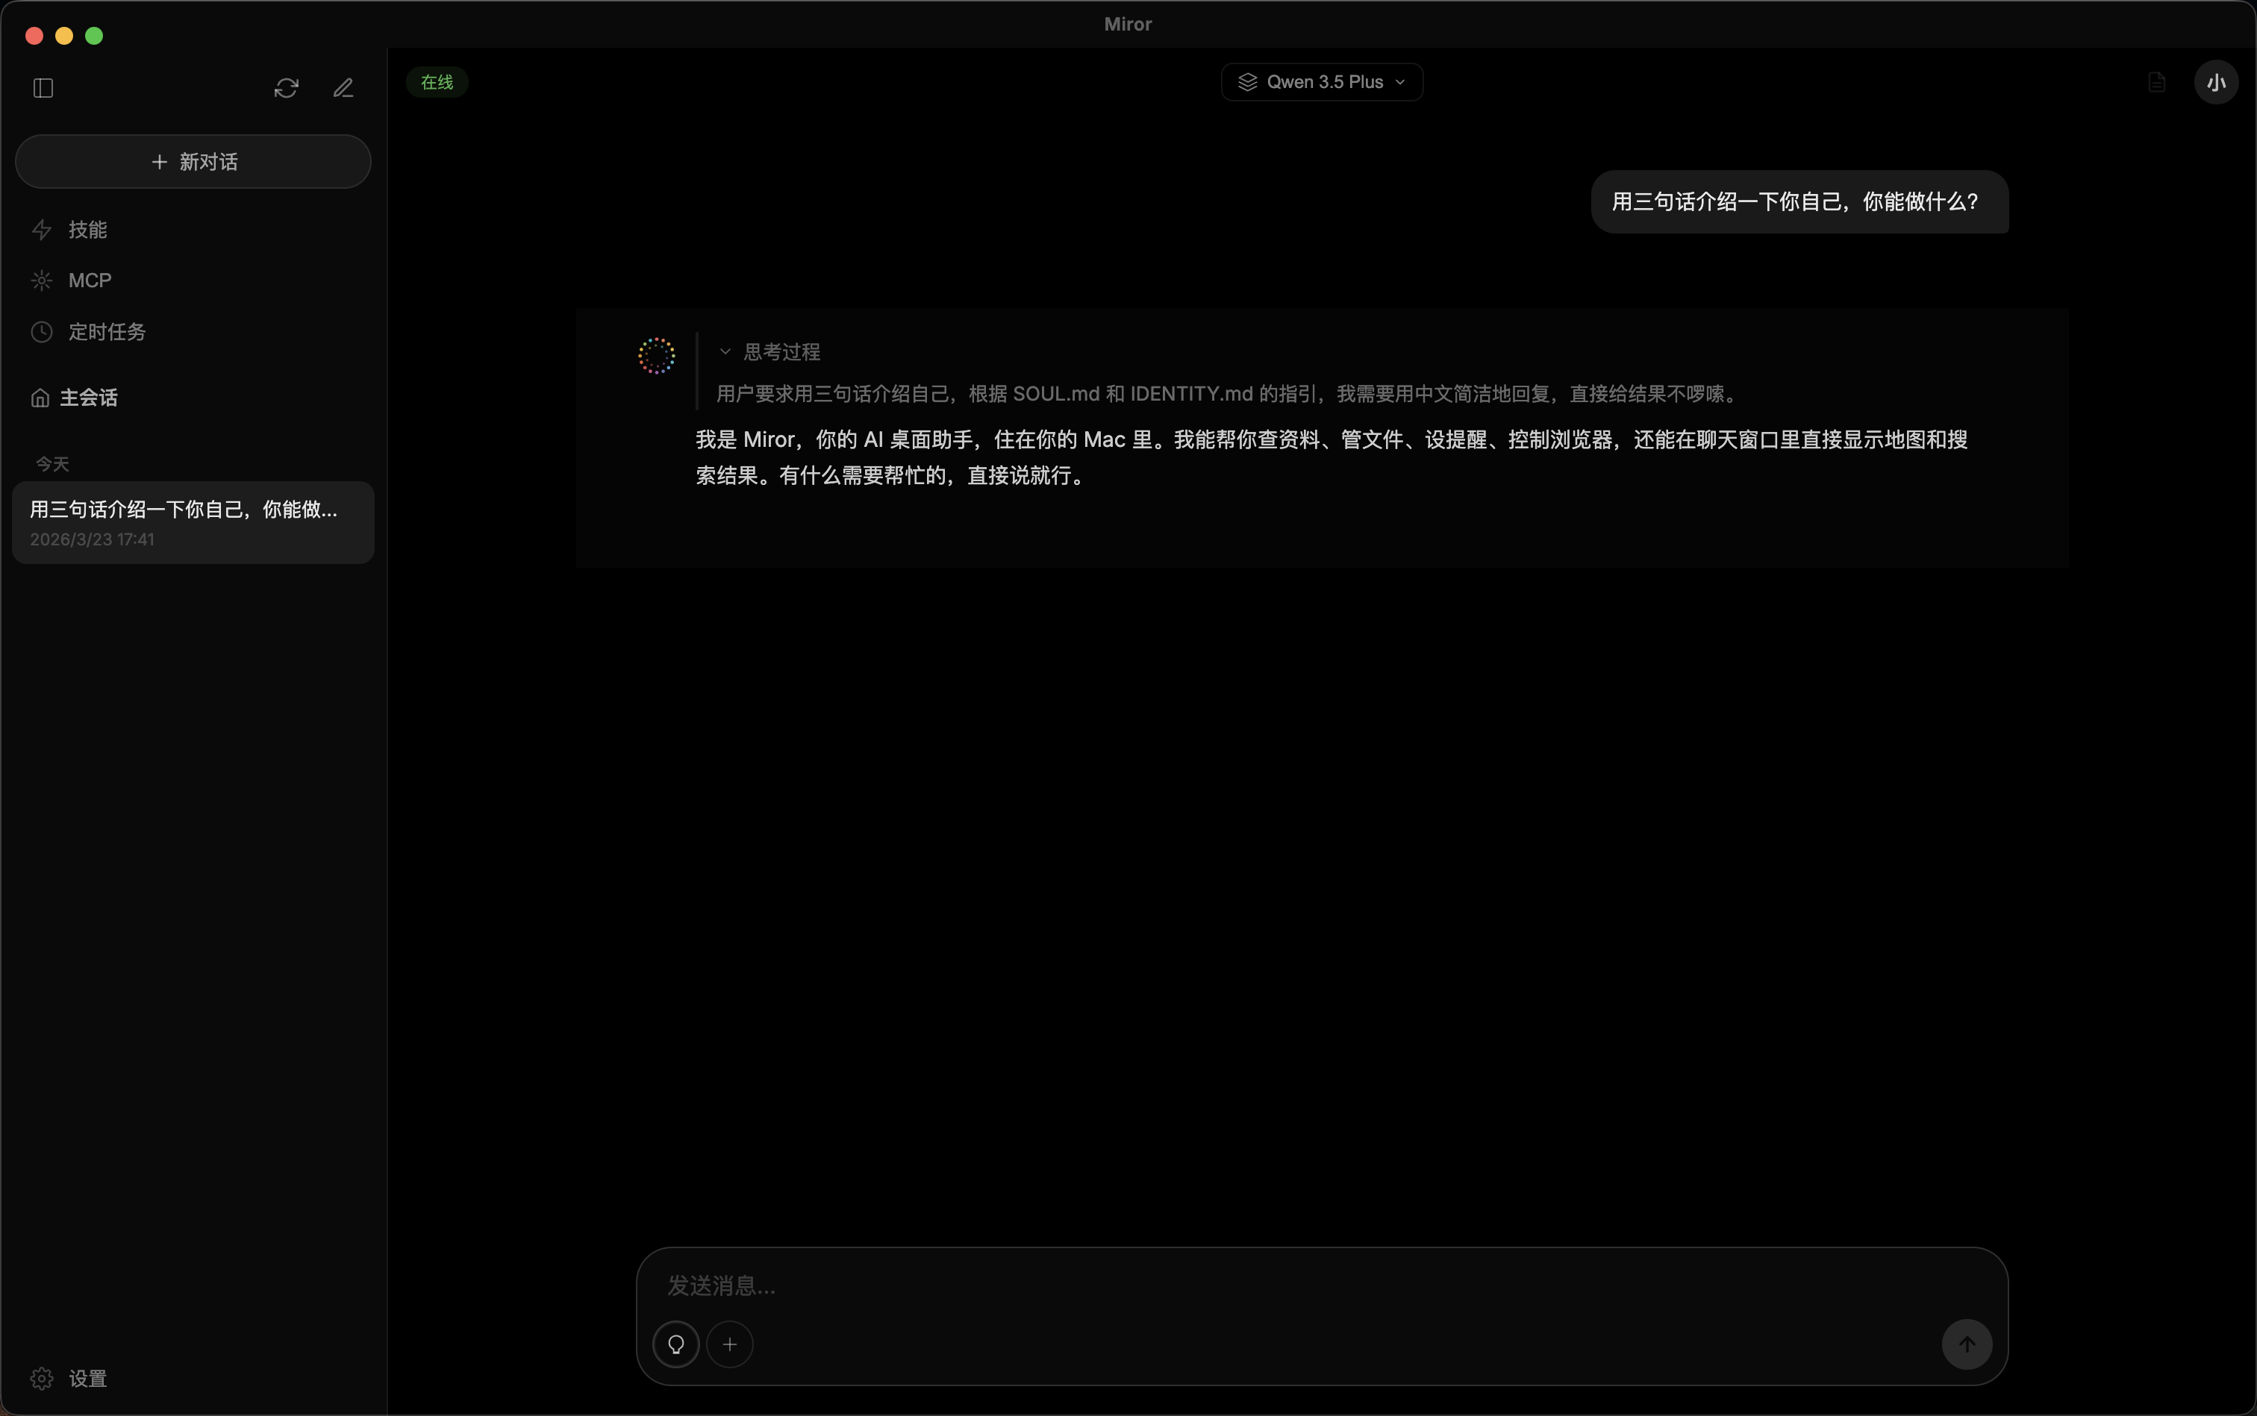Start composing via the pencil icon
This screenshot has width=2257, height=1416.
click(343, 88)
